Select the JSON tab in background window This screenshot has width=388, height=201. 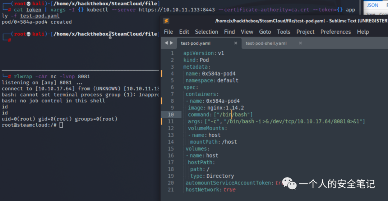tap(373, 5)
